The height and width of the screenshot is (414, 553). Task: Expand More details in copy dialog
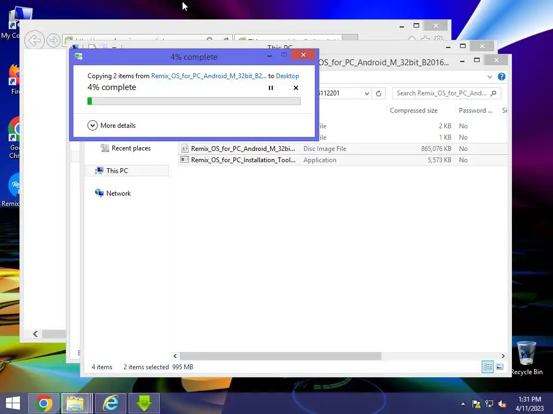tap(111, 125)
